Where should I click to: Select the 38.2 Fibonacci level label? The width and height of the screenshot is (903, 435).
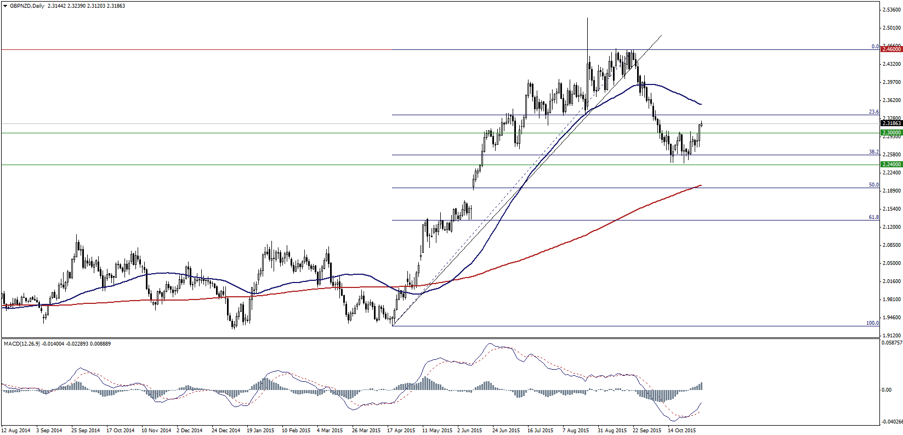pos(874,152)
